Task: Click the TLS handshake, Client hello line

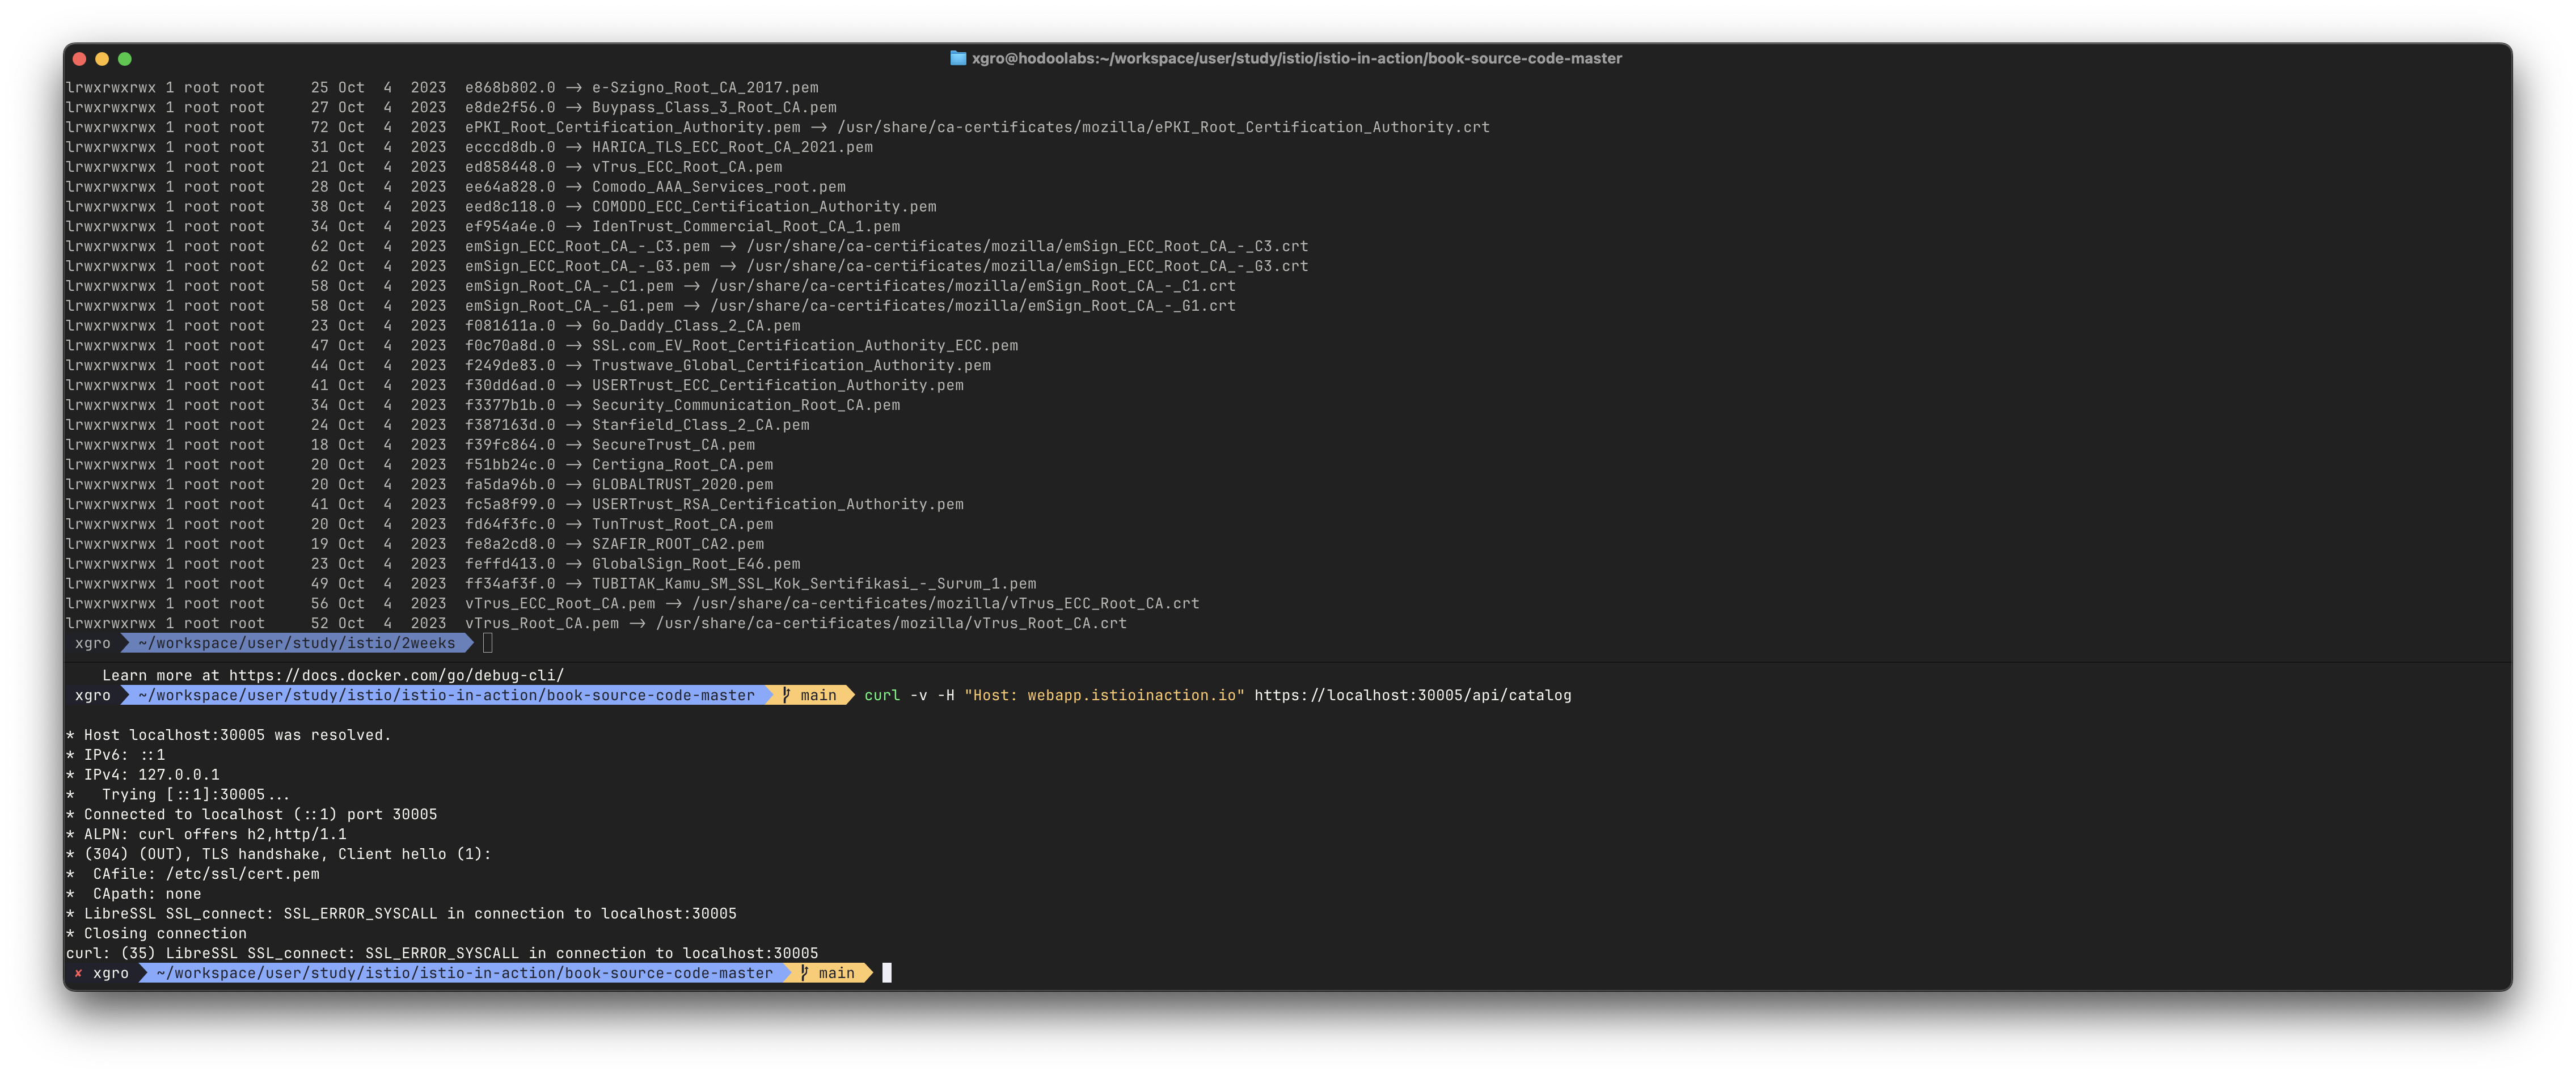Action: [x=279, y=854]
